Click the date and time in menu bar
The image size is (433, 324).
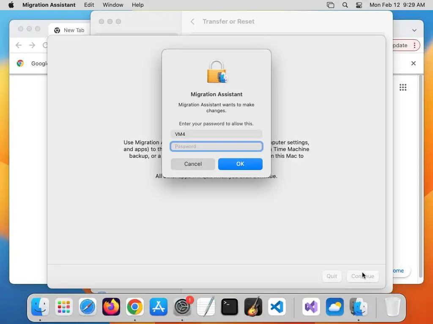click(397, 5)
